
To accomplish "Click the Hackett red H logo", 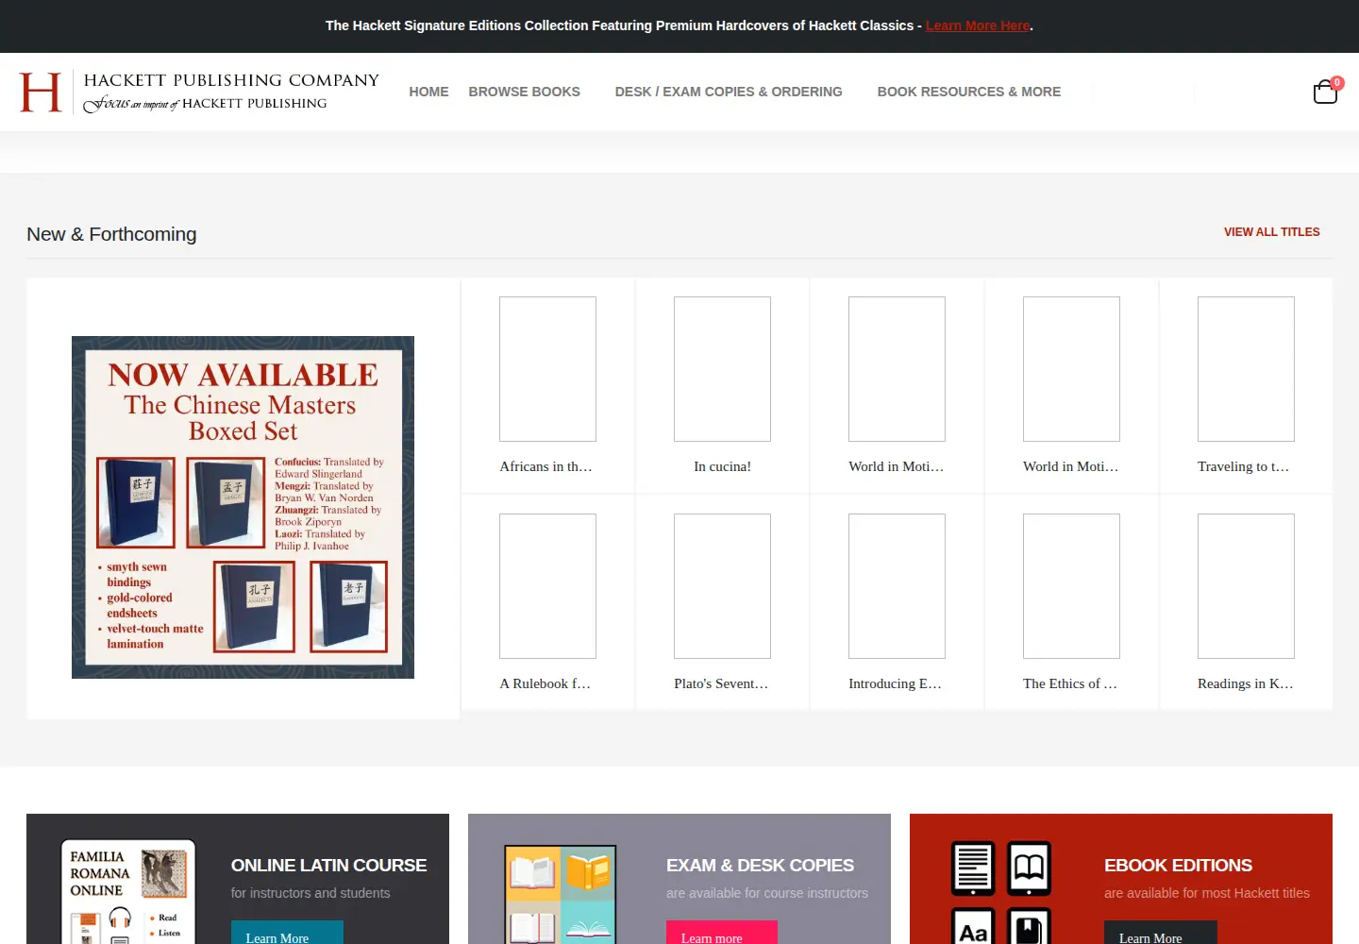I will click(41, 92).
